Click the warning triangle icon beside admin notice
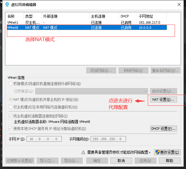The image size is (186, 169). tap(83, 152)
